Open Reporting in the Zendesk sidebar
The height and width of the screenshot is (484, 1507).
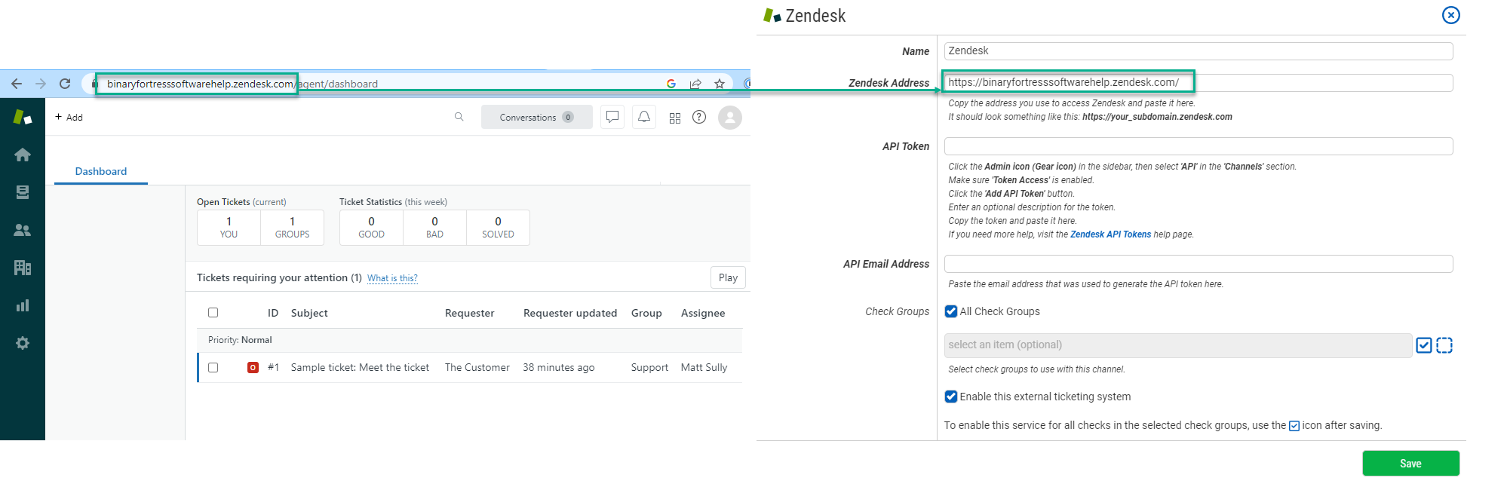23,305
